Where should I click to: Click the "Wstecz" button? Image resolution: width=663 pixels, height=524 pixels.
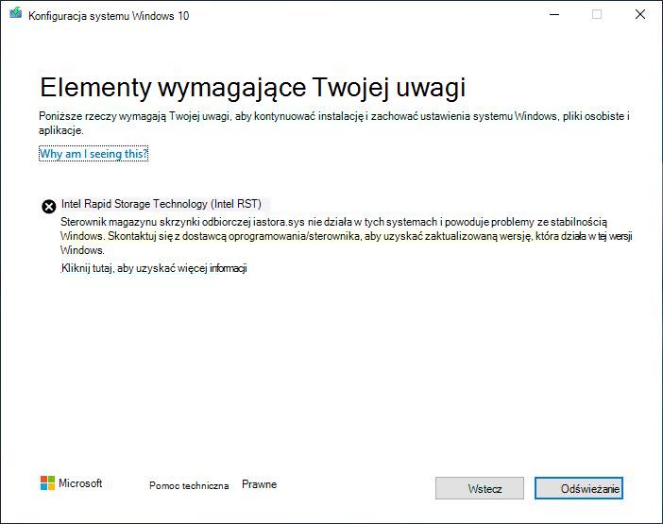[480, 488]
